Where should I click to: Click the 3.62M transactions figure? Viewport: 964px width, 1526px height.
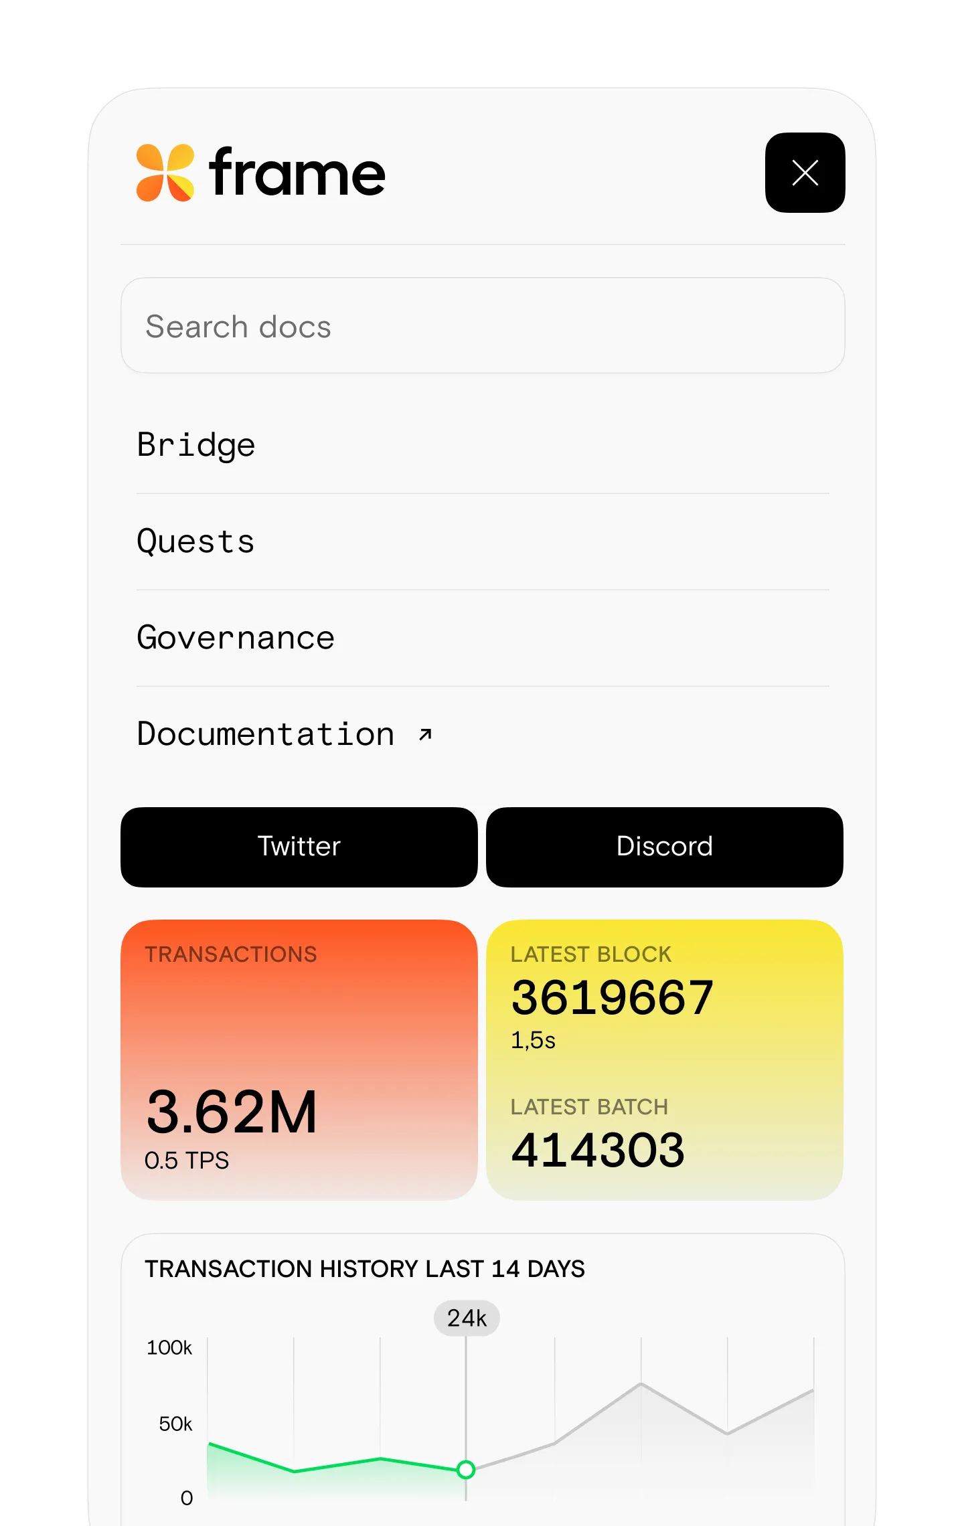232,1112
